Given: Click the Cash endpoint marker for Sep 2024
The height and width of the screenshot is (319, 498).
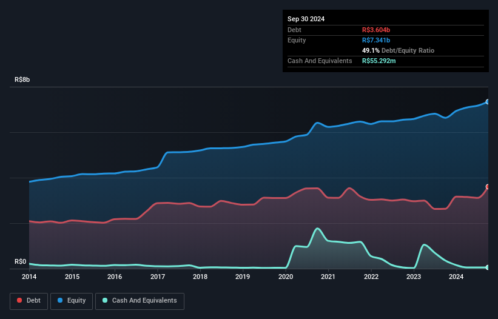Looking at the screenshot, I should click(488, 267).
